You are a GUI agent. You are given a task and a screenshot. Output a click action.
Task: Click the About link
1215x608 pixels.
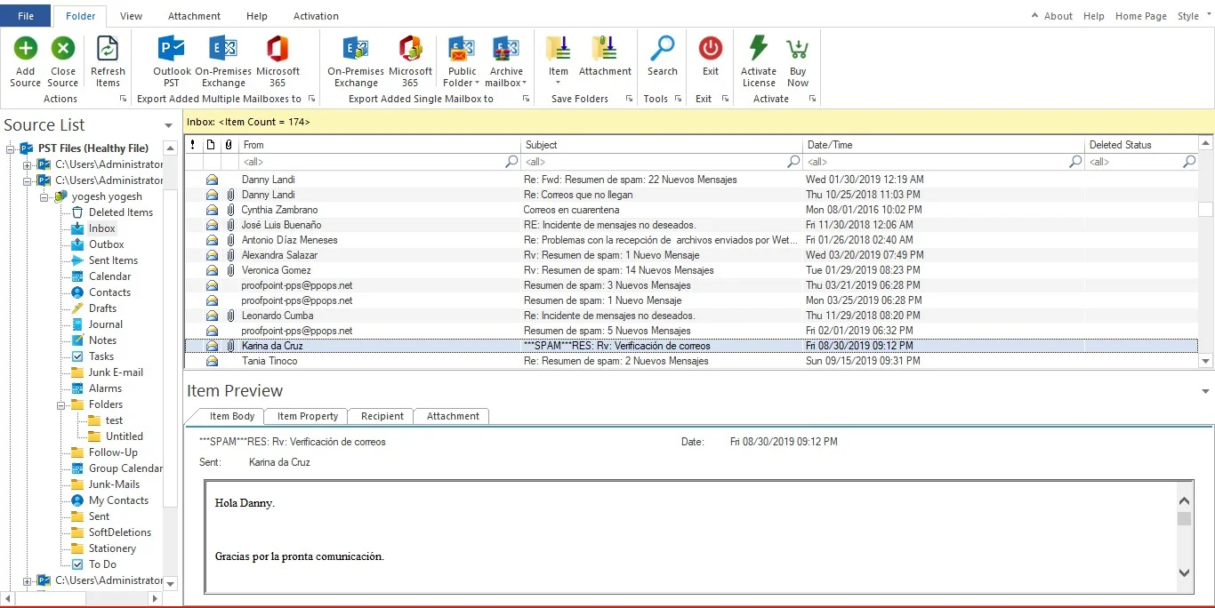tap(1058, 16)
